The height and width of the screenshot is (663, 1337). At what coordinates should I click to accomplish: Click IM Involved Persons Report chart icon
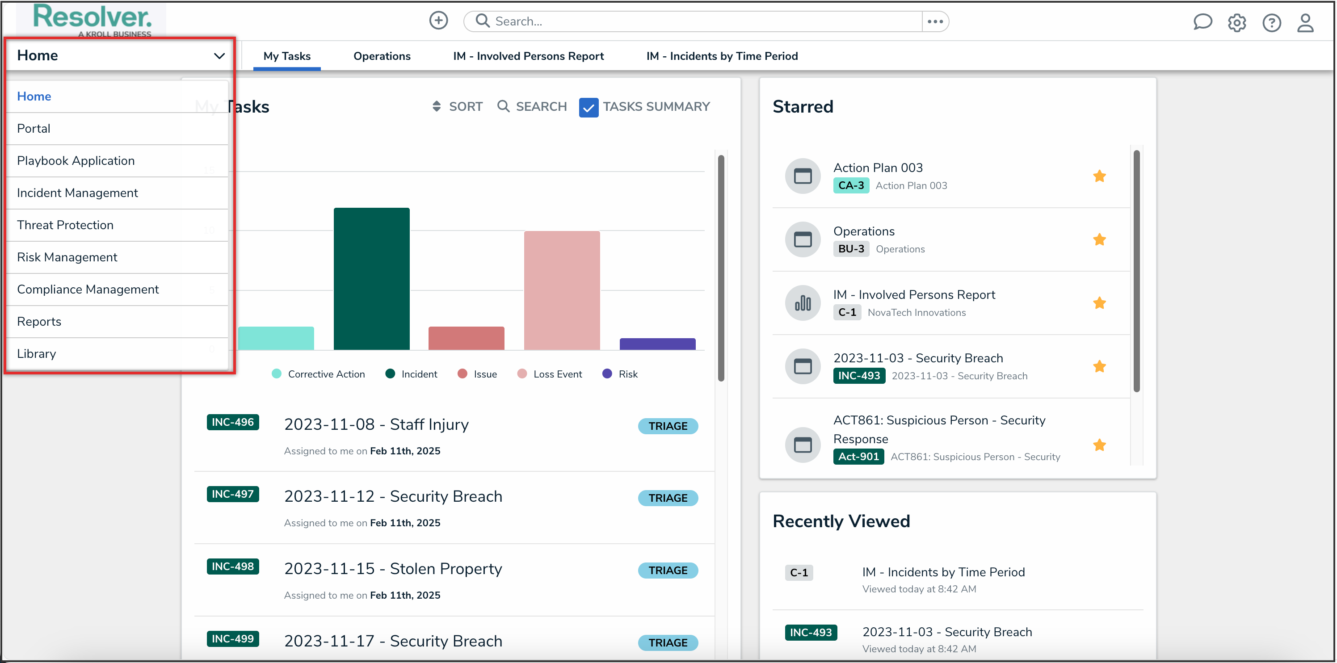[x=803, y=303]
